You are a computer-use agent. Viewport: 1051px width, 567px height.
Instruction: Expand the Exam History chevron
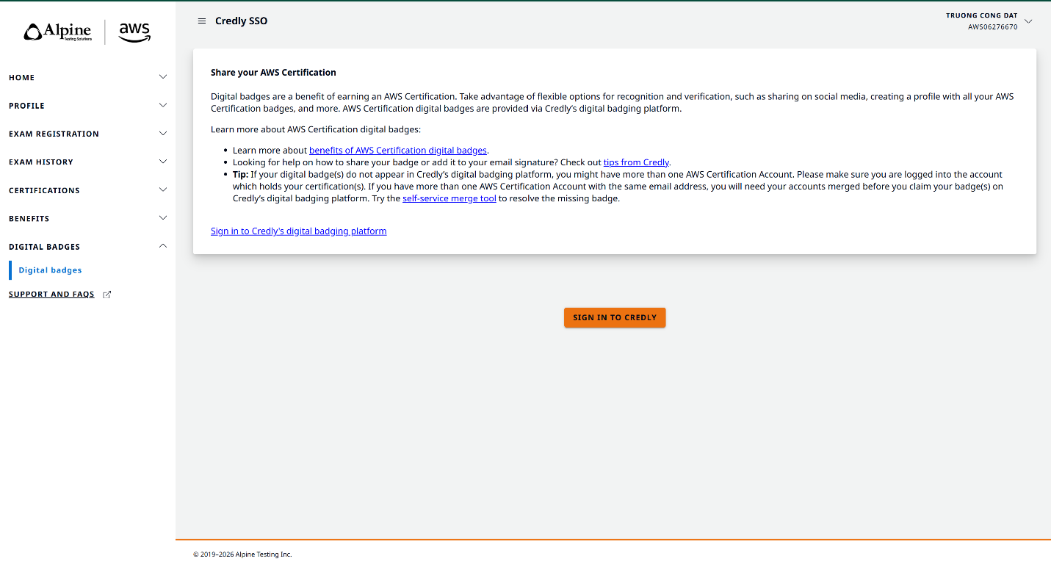(x=163, y=162)
